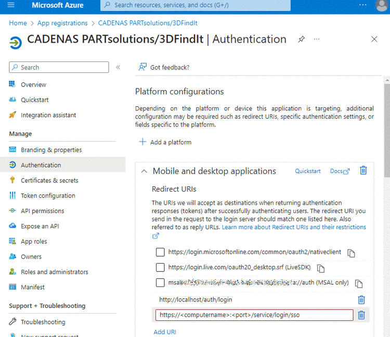Screen dimensions: 390x337
Task: Click the vertical scrollbar thumb
Action: pos(387,131)
